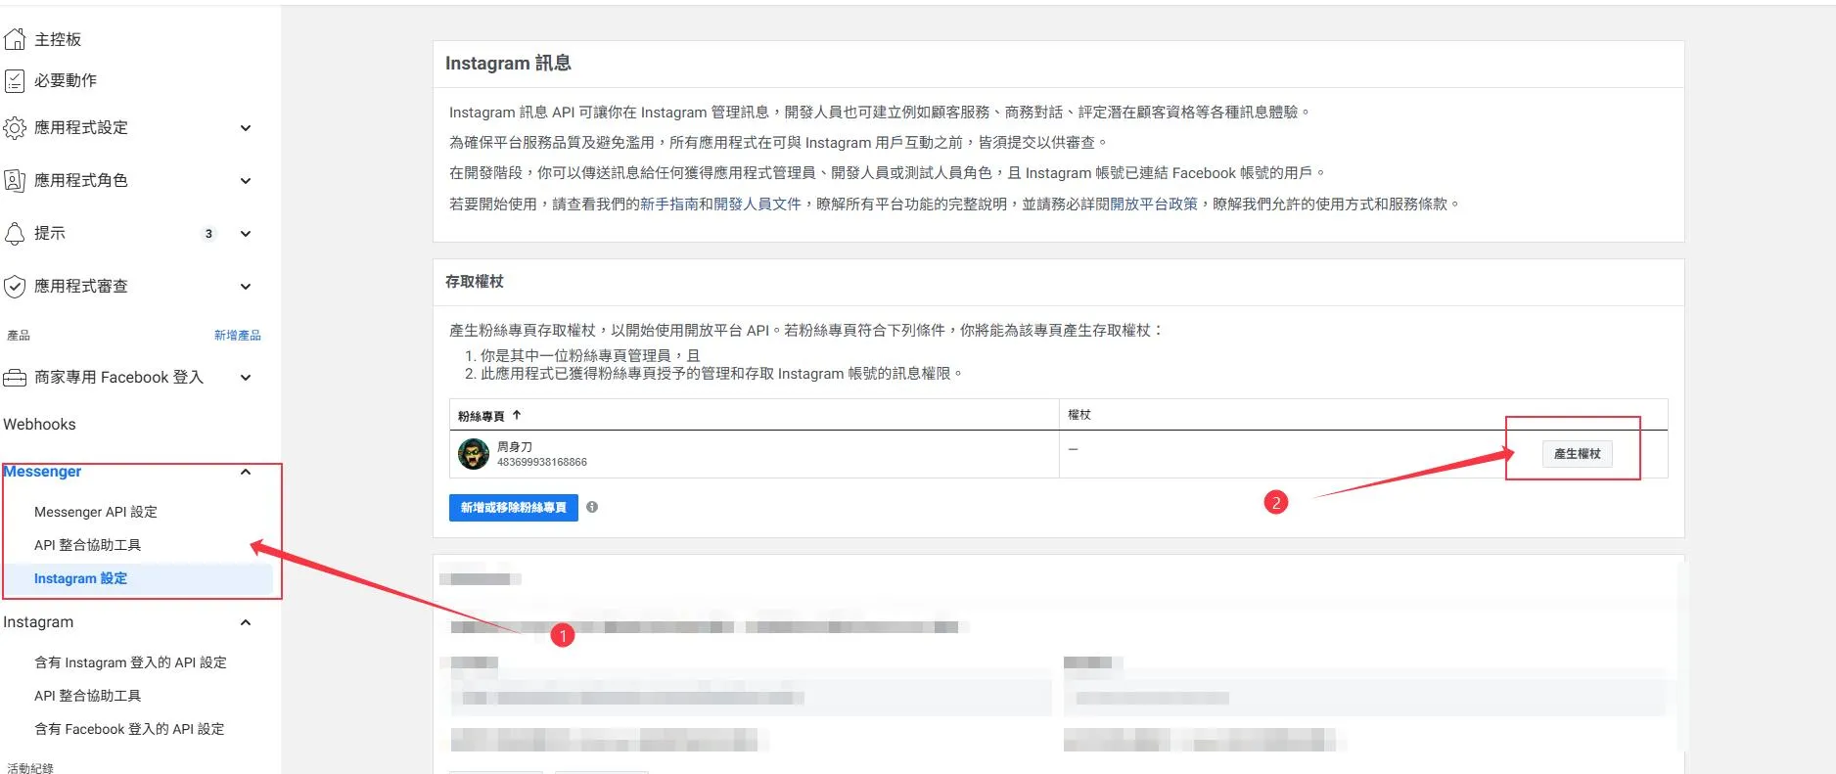Screen dimensions: 1836x774
Task: Expand 應用程式角色 section chevron
Action: point(246,181)
